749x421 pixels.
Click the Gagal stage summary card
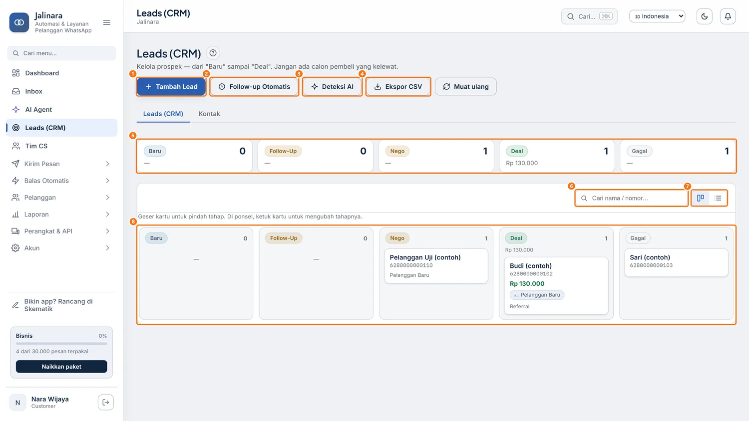coord(678,156)
